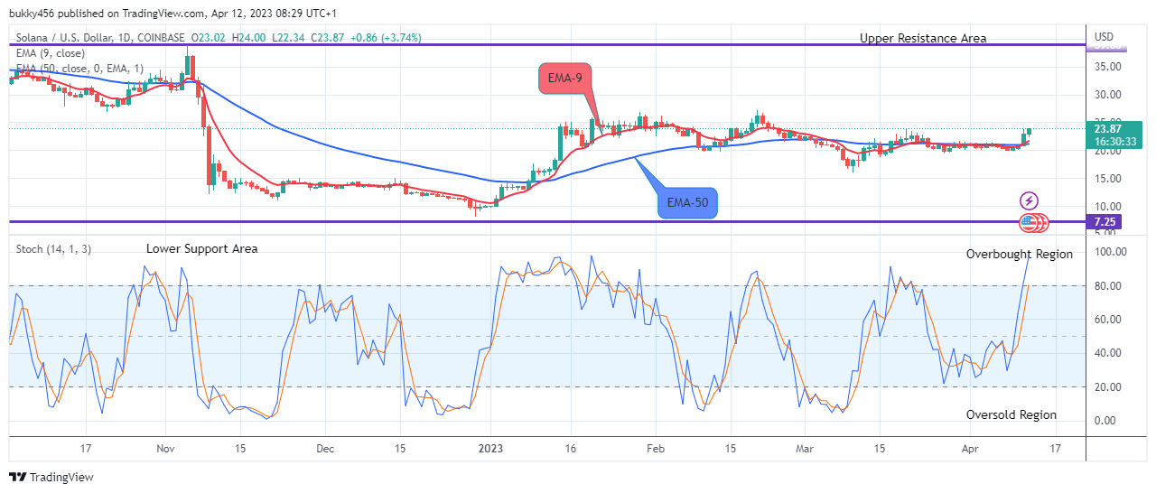Click the 16 date label after 2023

(571, 448)
